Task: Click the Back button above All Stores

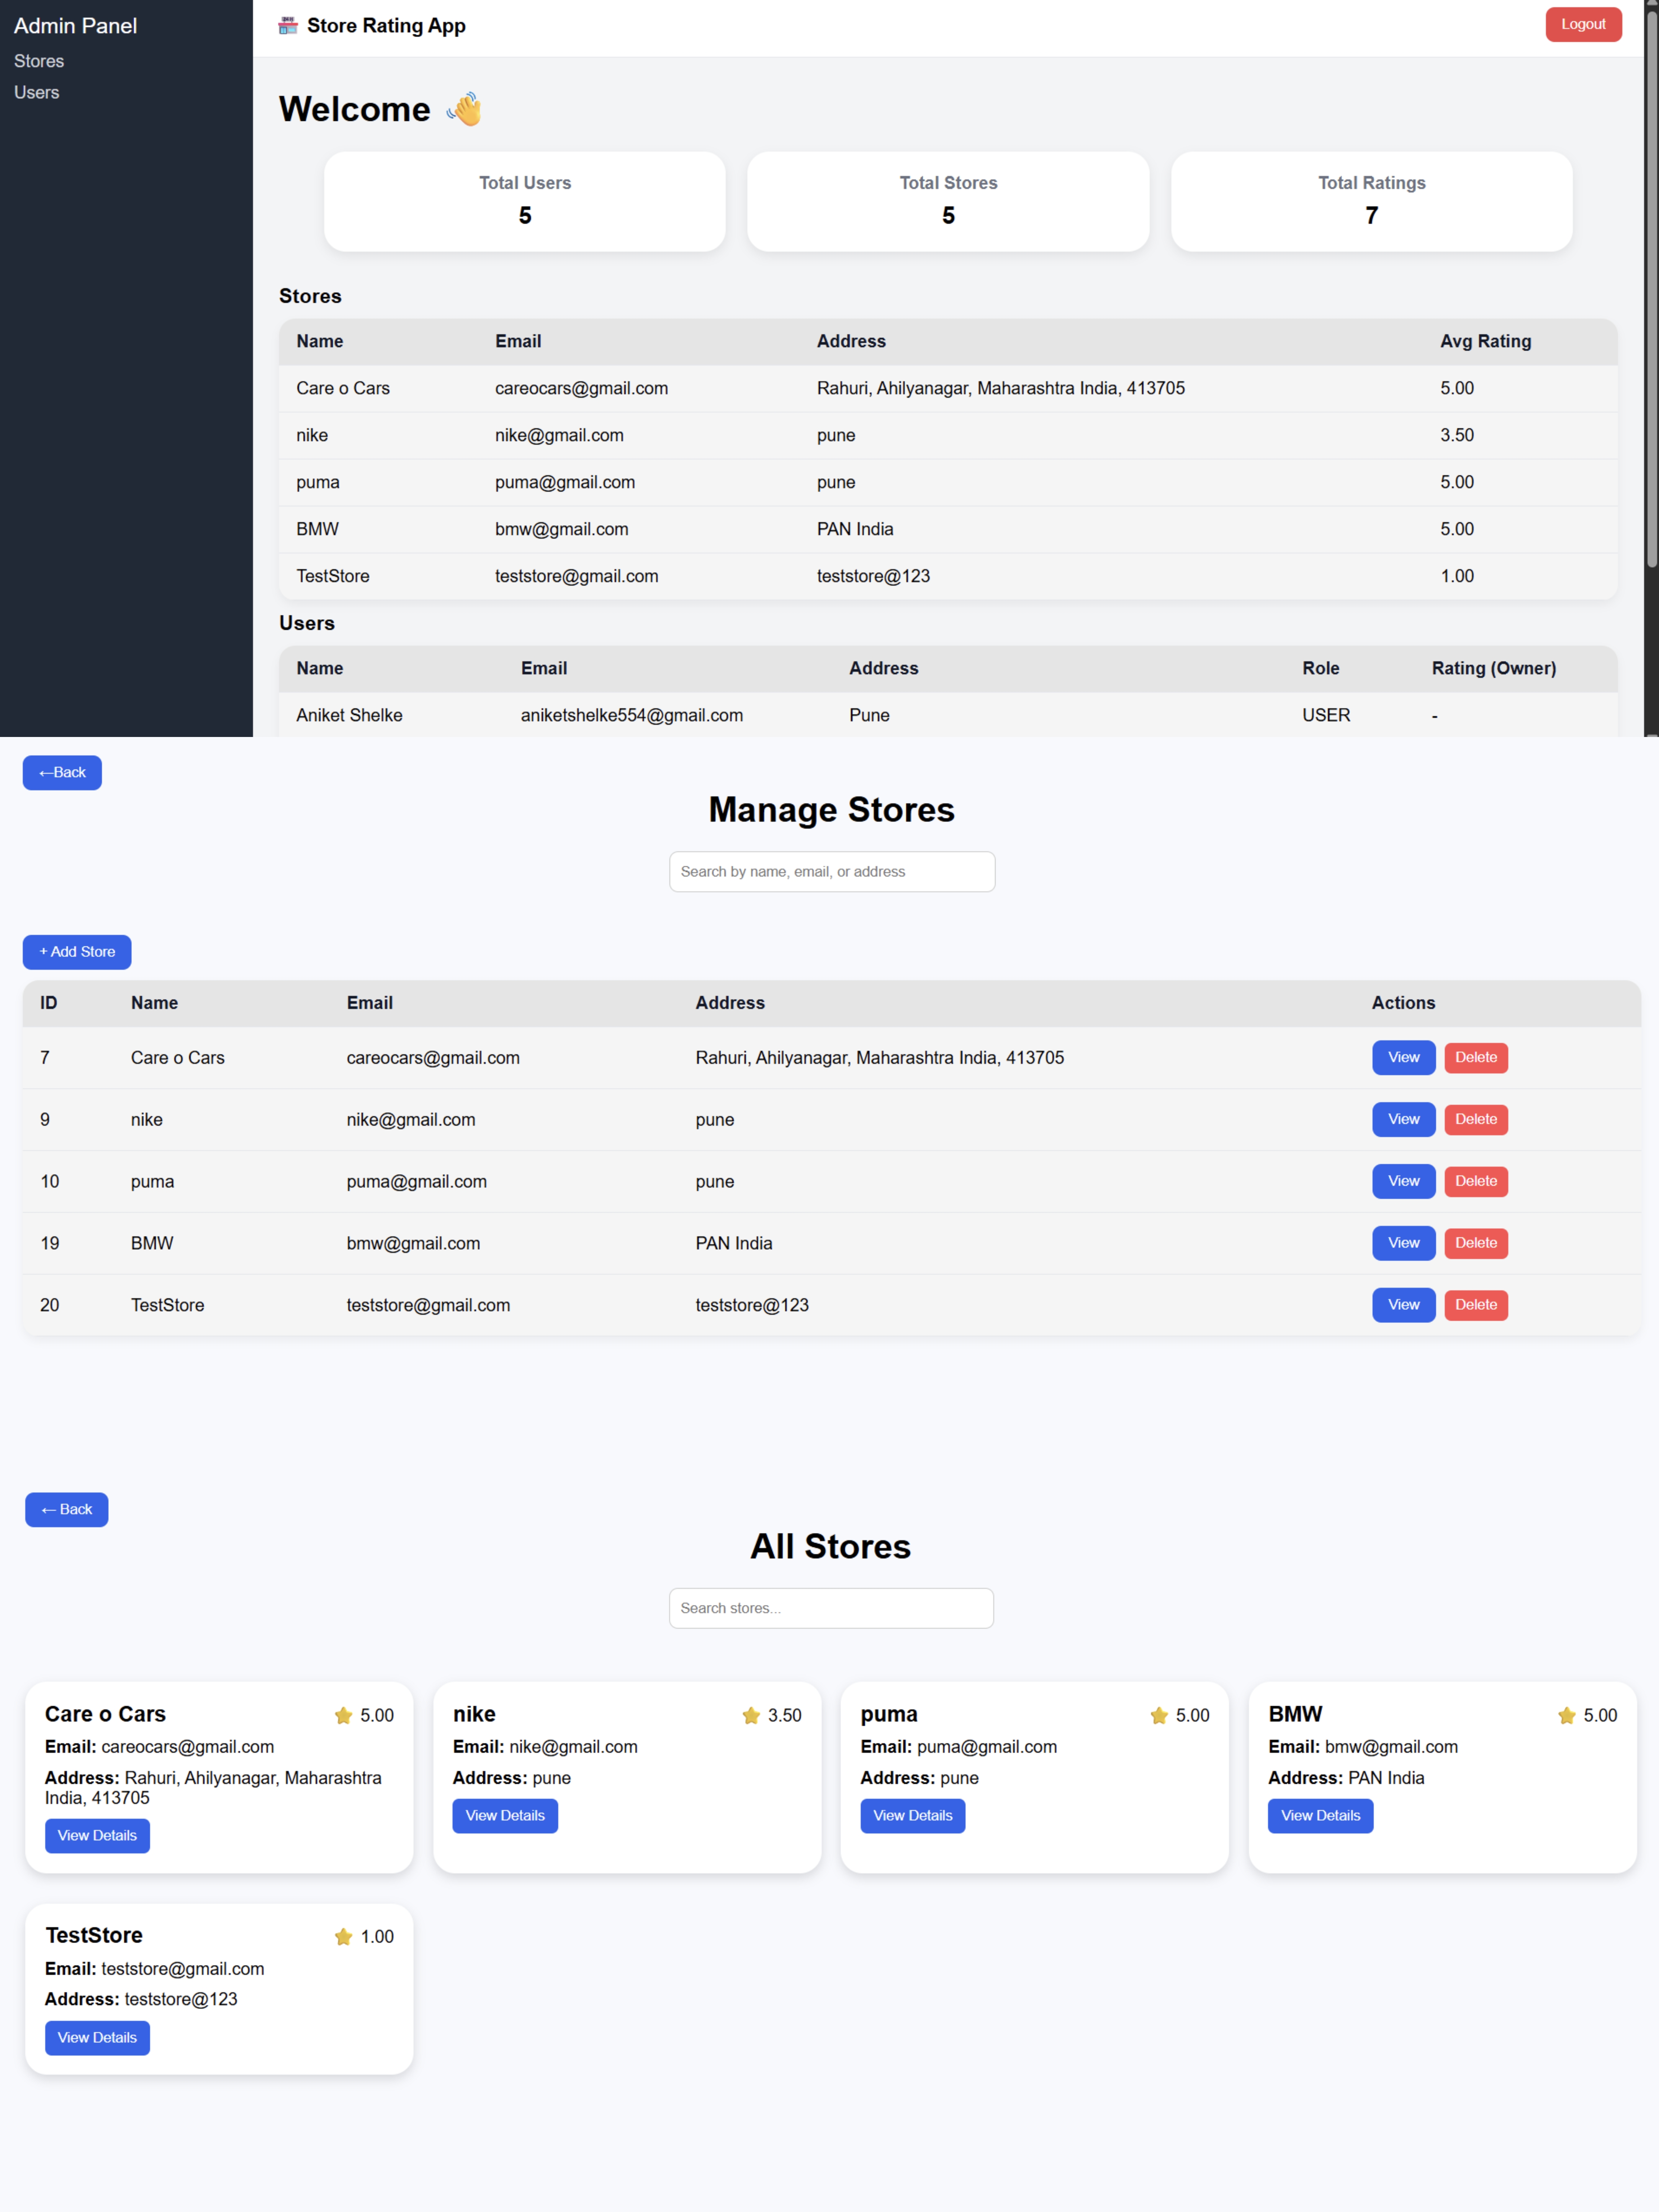Action: click(66, 1509)
